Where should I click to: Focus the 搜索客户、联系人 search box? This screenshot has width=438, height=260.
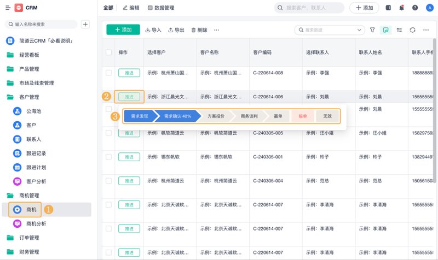pos(309,8)
